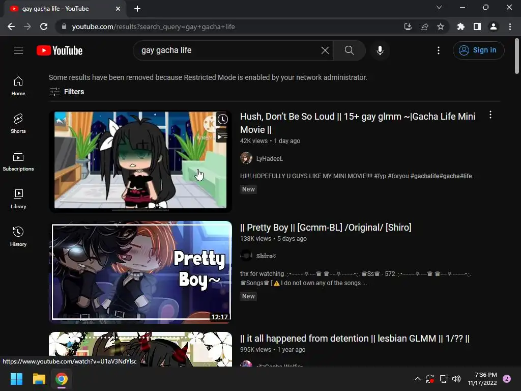Open Home in the sidebar
Image resolution: width=521 pixels, height=391 pixels.
tap(18, 86)
